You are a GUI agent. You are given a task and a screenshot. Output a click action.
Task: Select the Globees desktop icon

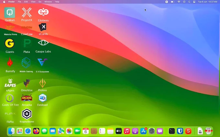pos(43,12)
